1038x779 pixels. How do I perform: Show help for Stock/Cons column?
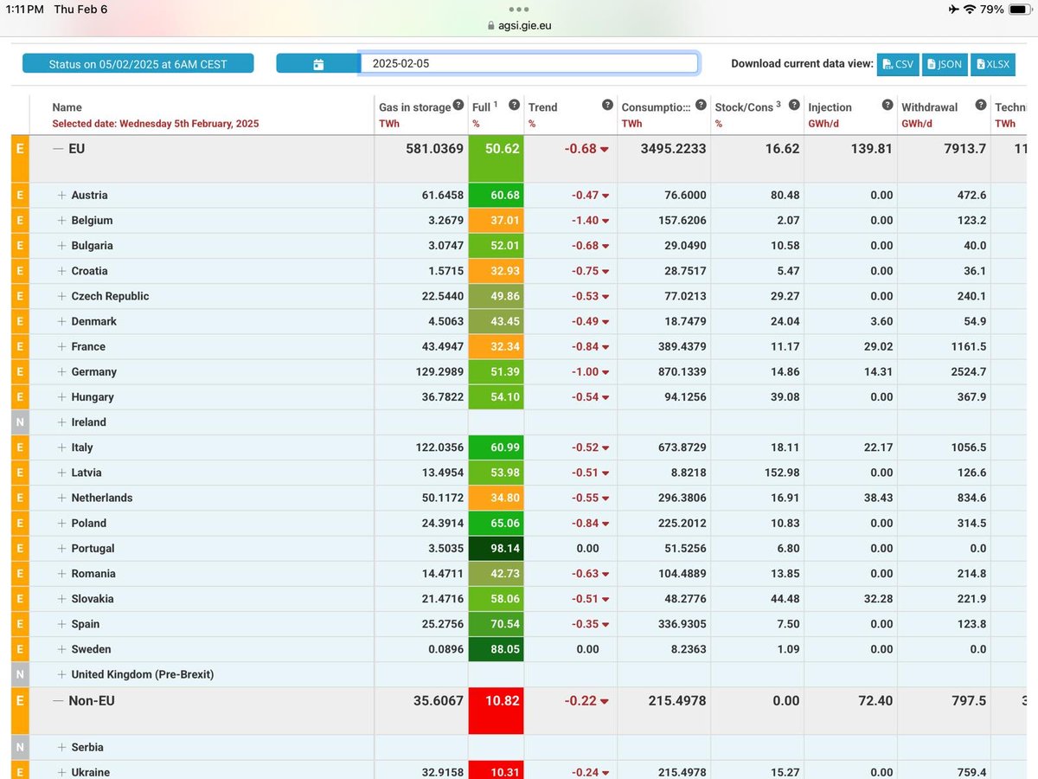(794, 105)
